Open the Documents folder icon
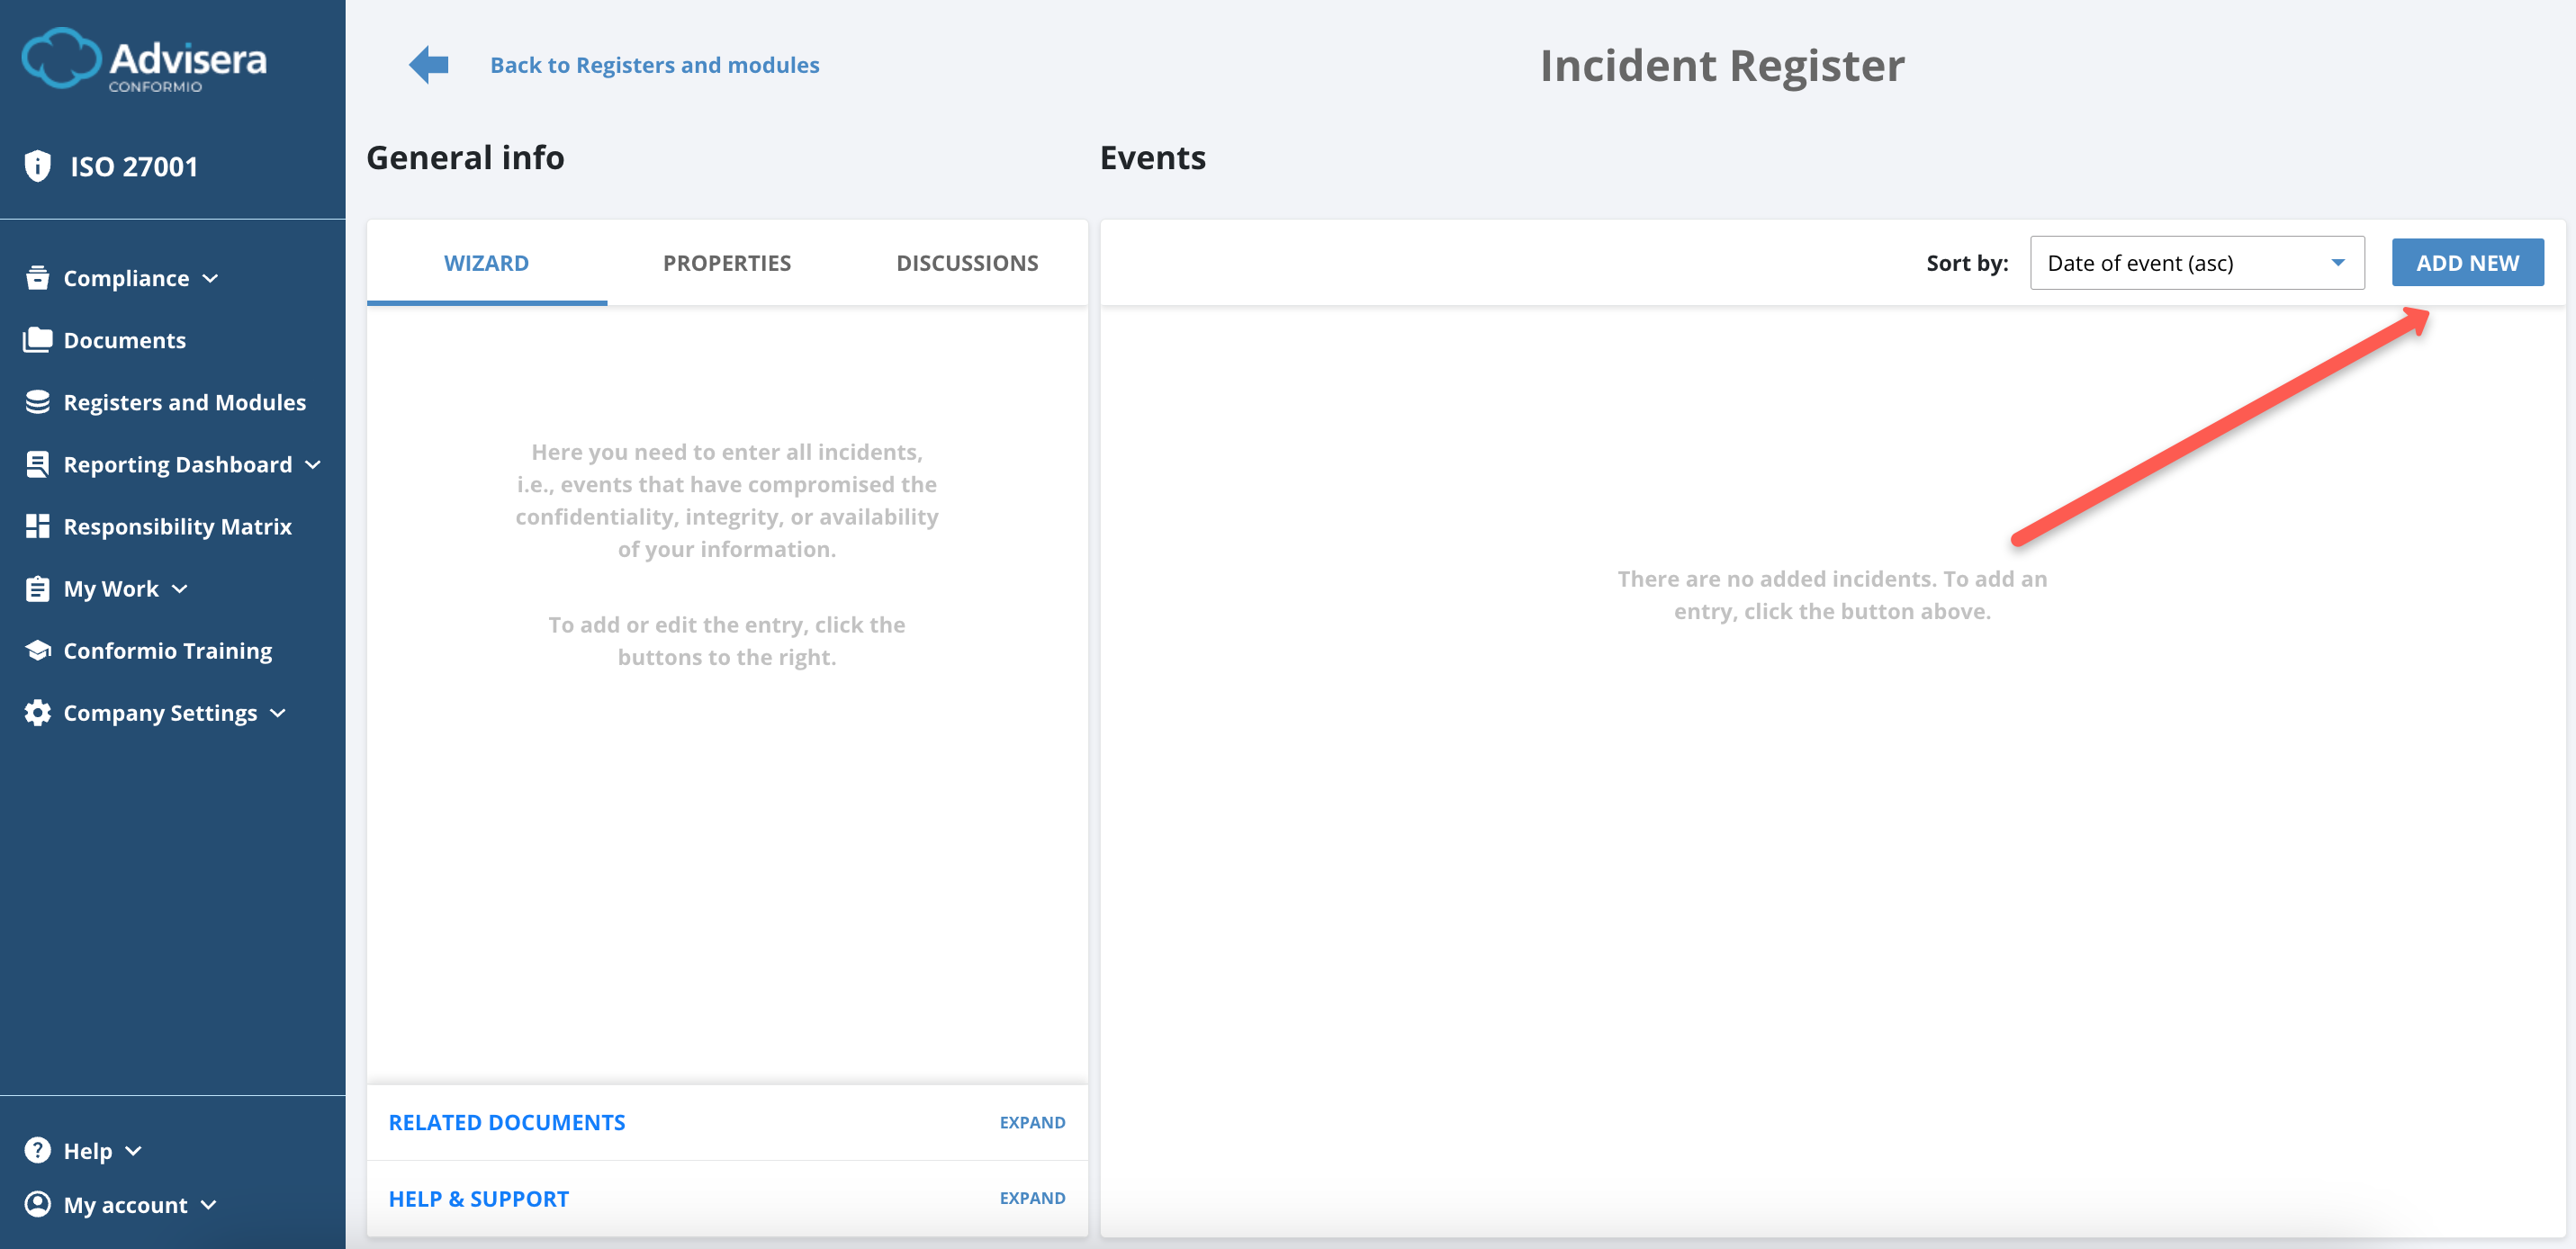 [x=37, y=340]
